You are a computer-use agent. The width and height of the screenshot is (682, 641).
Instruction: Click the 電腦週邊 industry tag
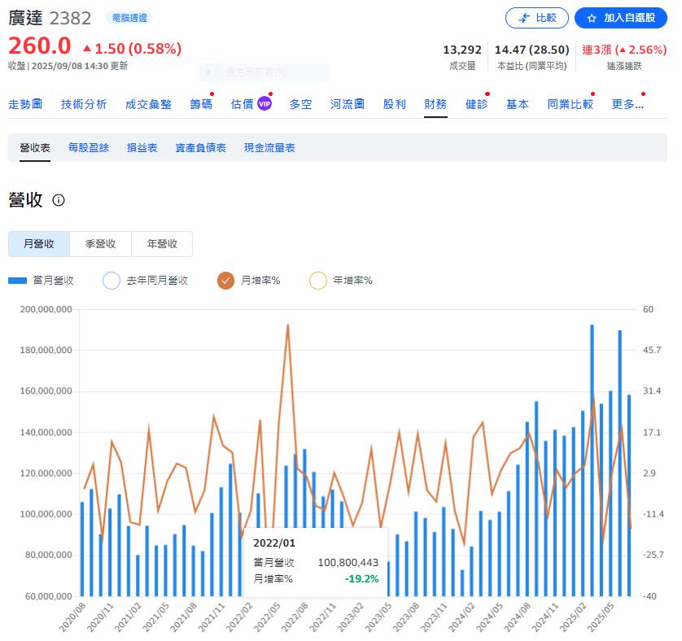(x=129, y=18)
